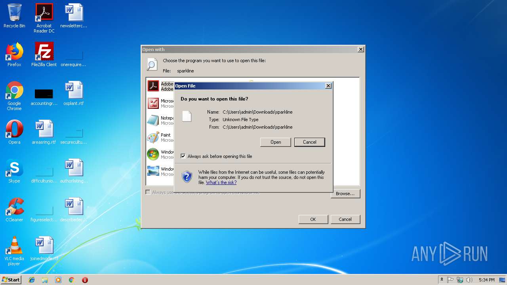
Task: Cancel the Open File security dialog
Action: click(x=310, y=142)
